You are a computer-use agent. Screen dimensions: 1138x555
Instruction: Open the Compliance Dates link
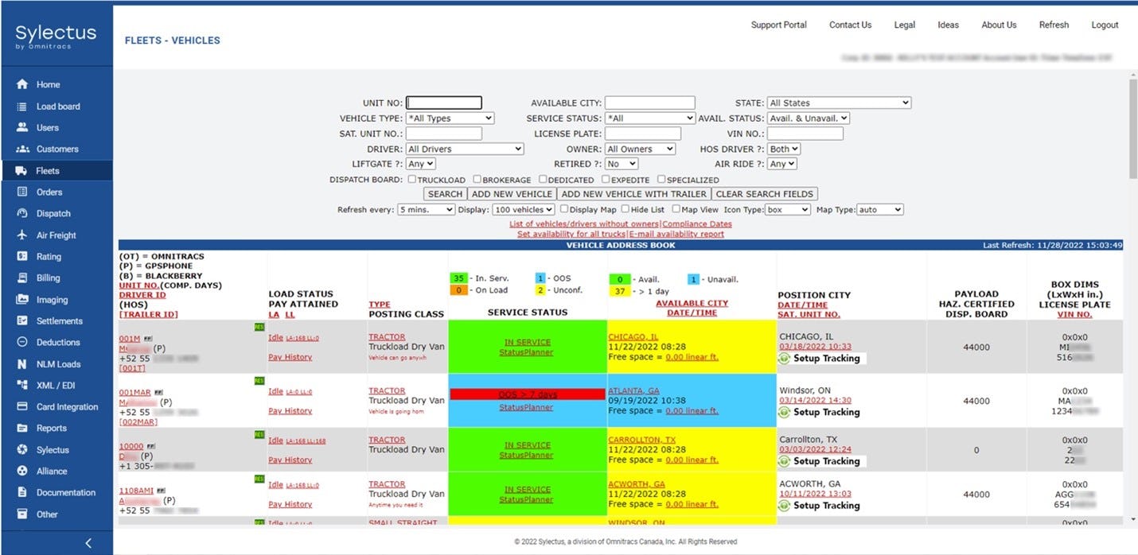696,223
